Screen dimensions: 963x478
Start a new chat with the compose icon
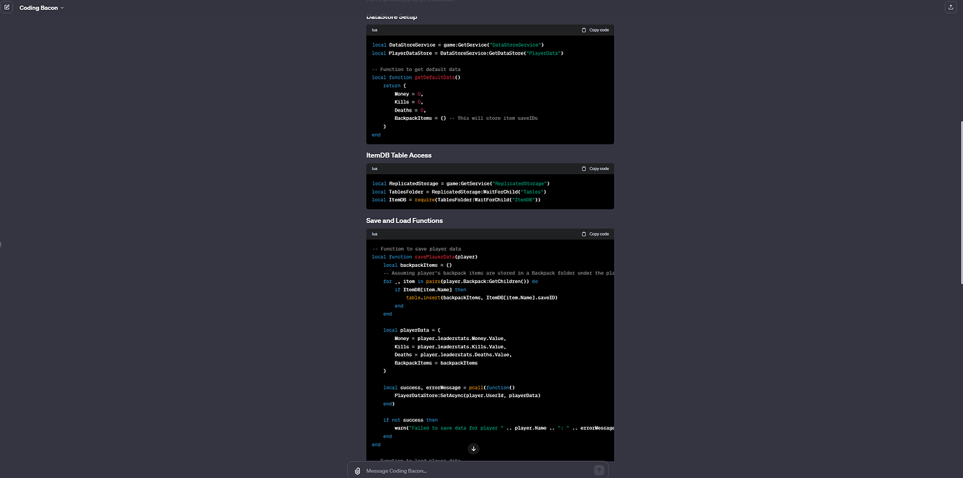pyautogui.click(x=7, y=7)
